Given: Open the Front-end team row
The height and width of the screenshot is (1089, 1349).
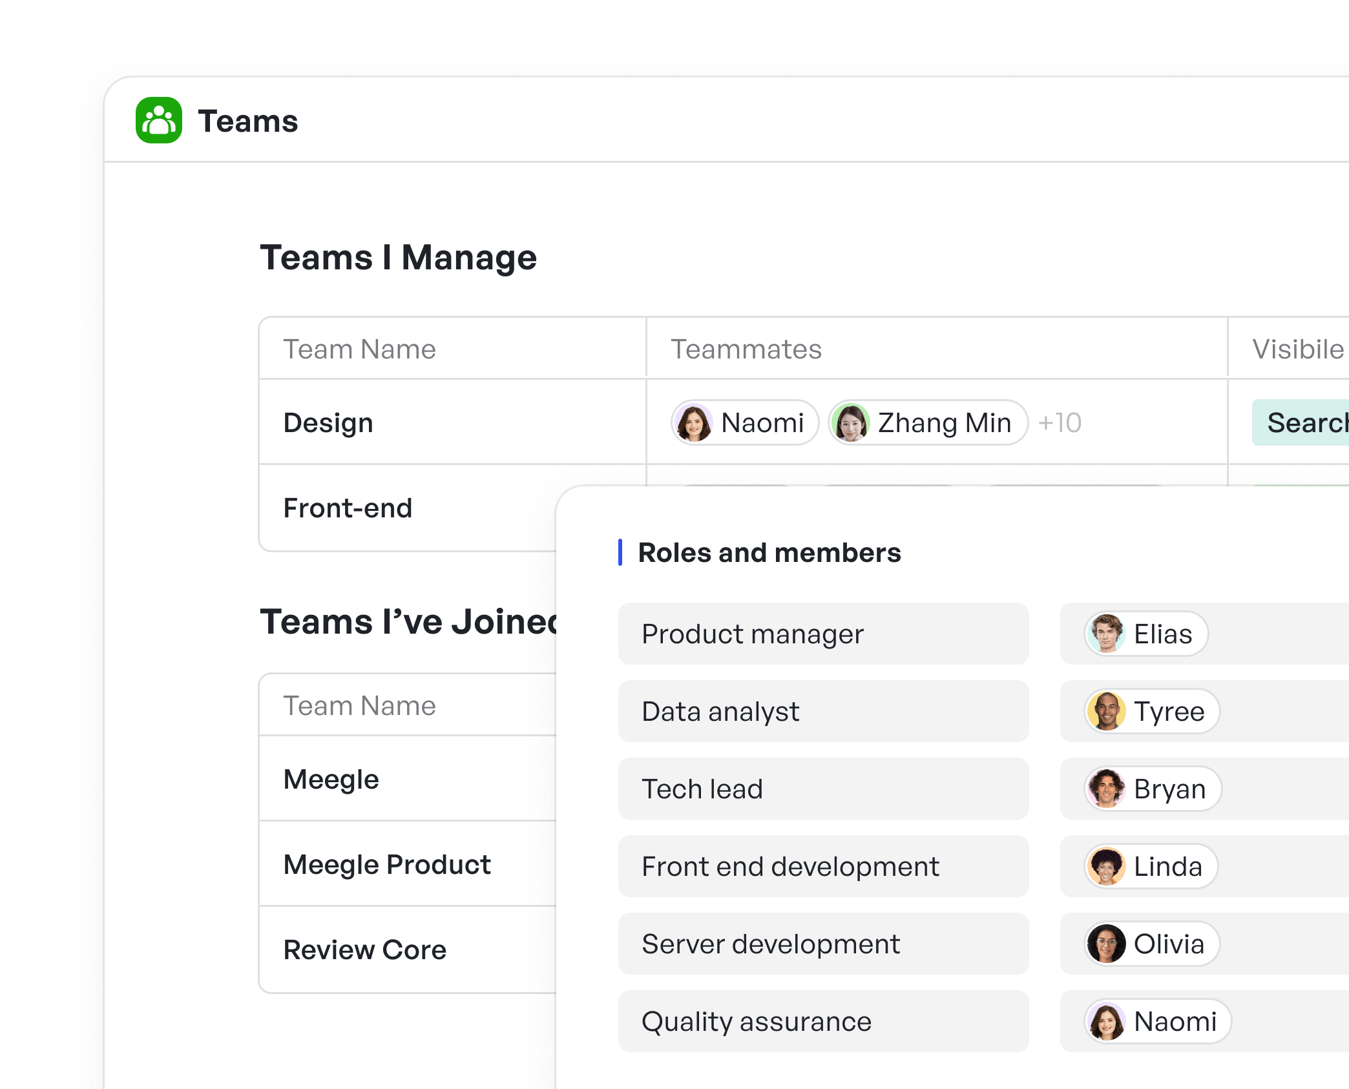Looking at the screenshot, I should tap(348, 508).
